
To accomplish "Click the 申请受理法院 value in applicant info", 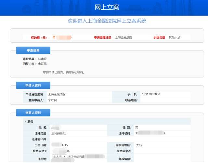I will coord(57,94).
